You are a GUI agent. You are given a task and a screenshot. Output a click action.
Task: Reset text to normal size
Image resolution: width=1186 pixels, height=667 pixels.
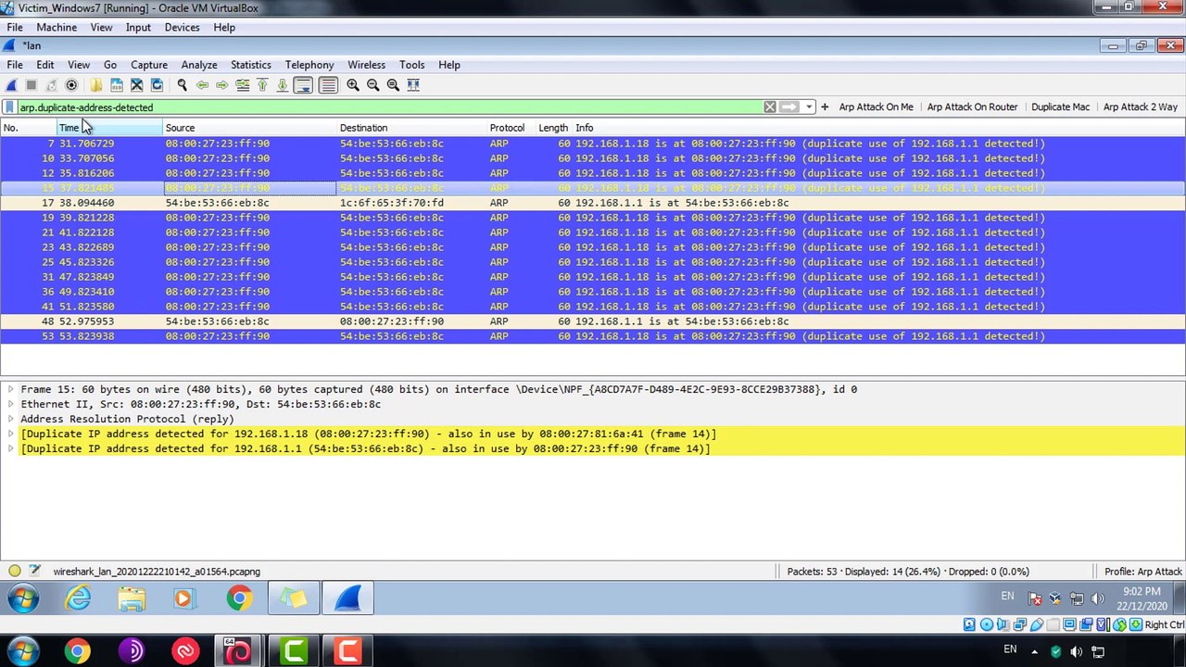click(x=393, y=85)
